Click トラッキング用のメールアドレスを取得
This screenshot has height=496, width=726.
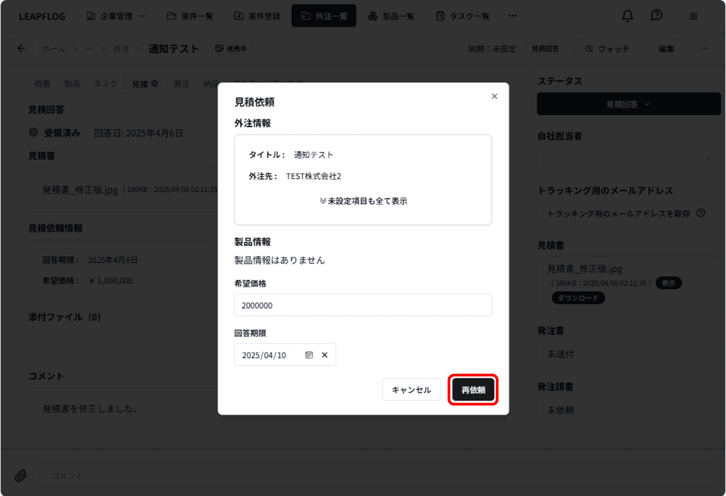point(619,213)
